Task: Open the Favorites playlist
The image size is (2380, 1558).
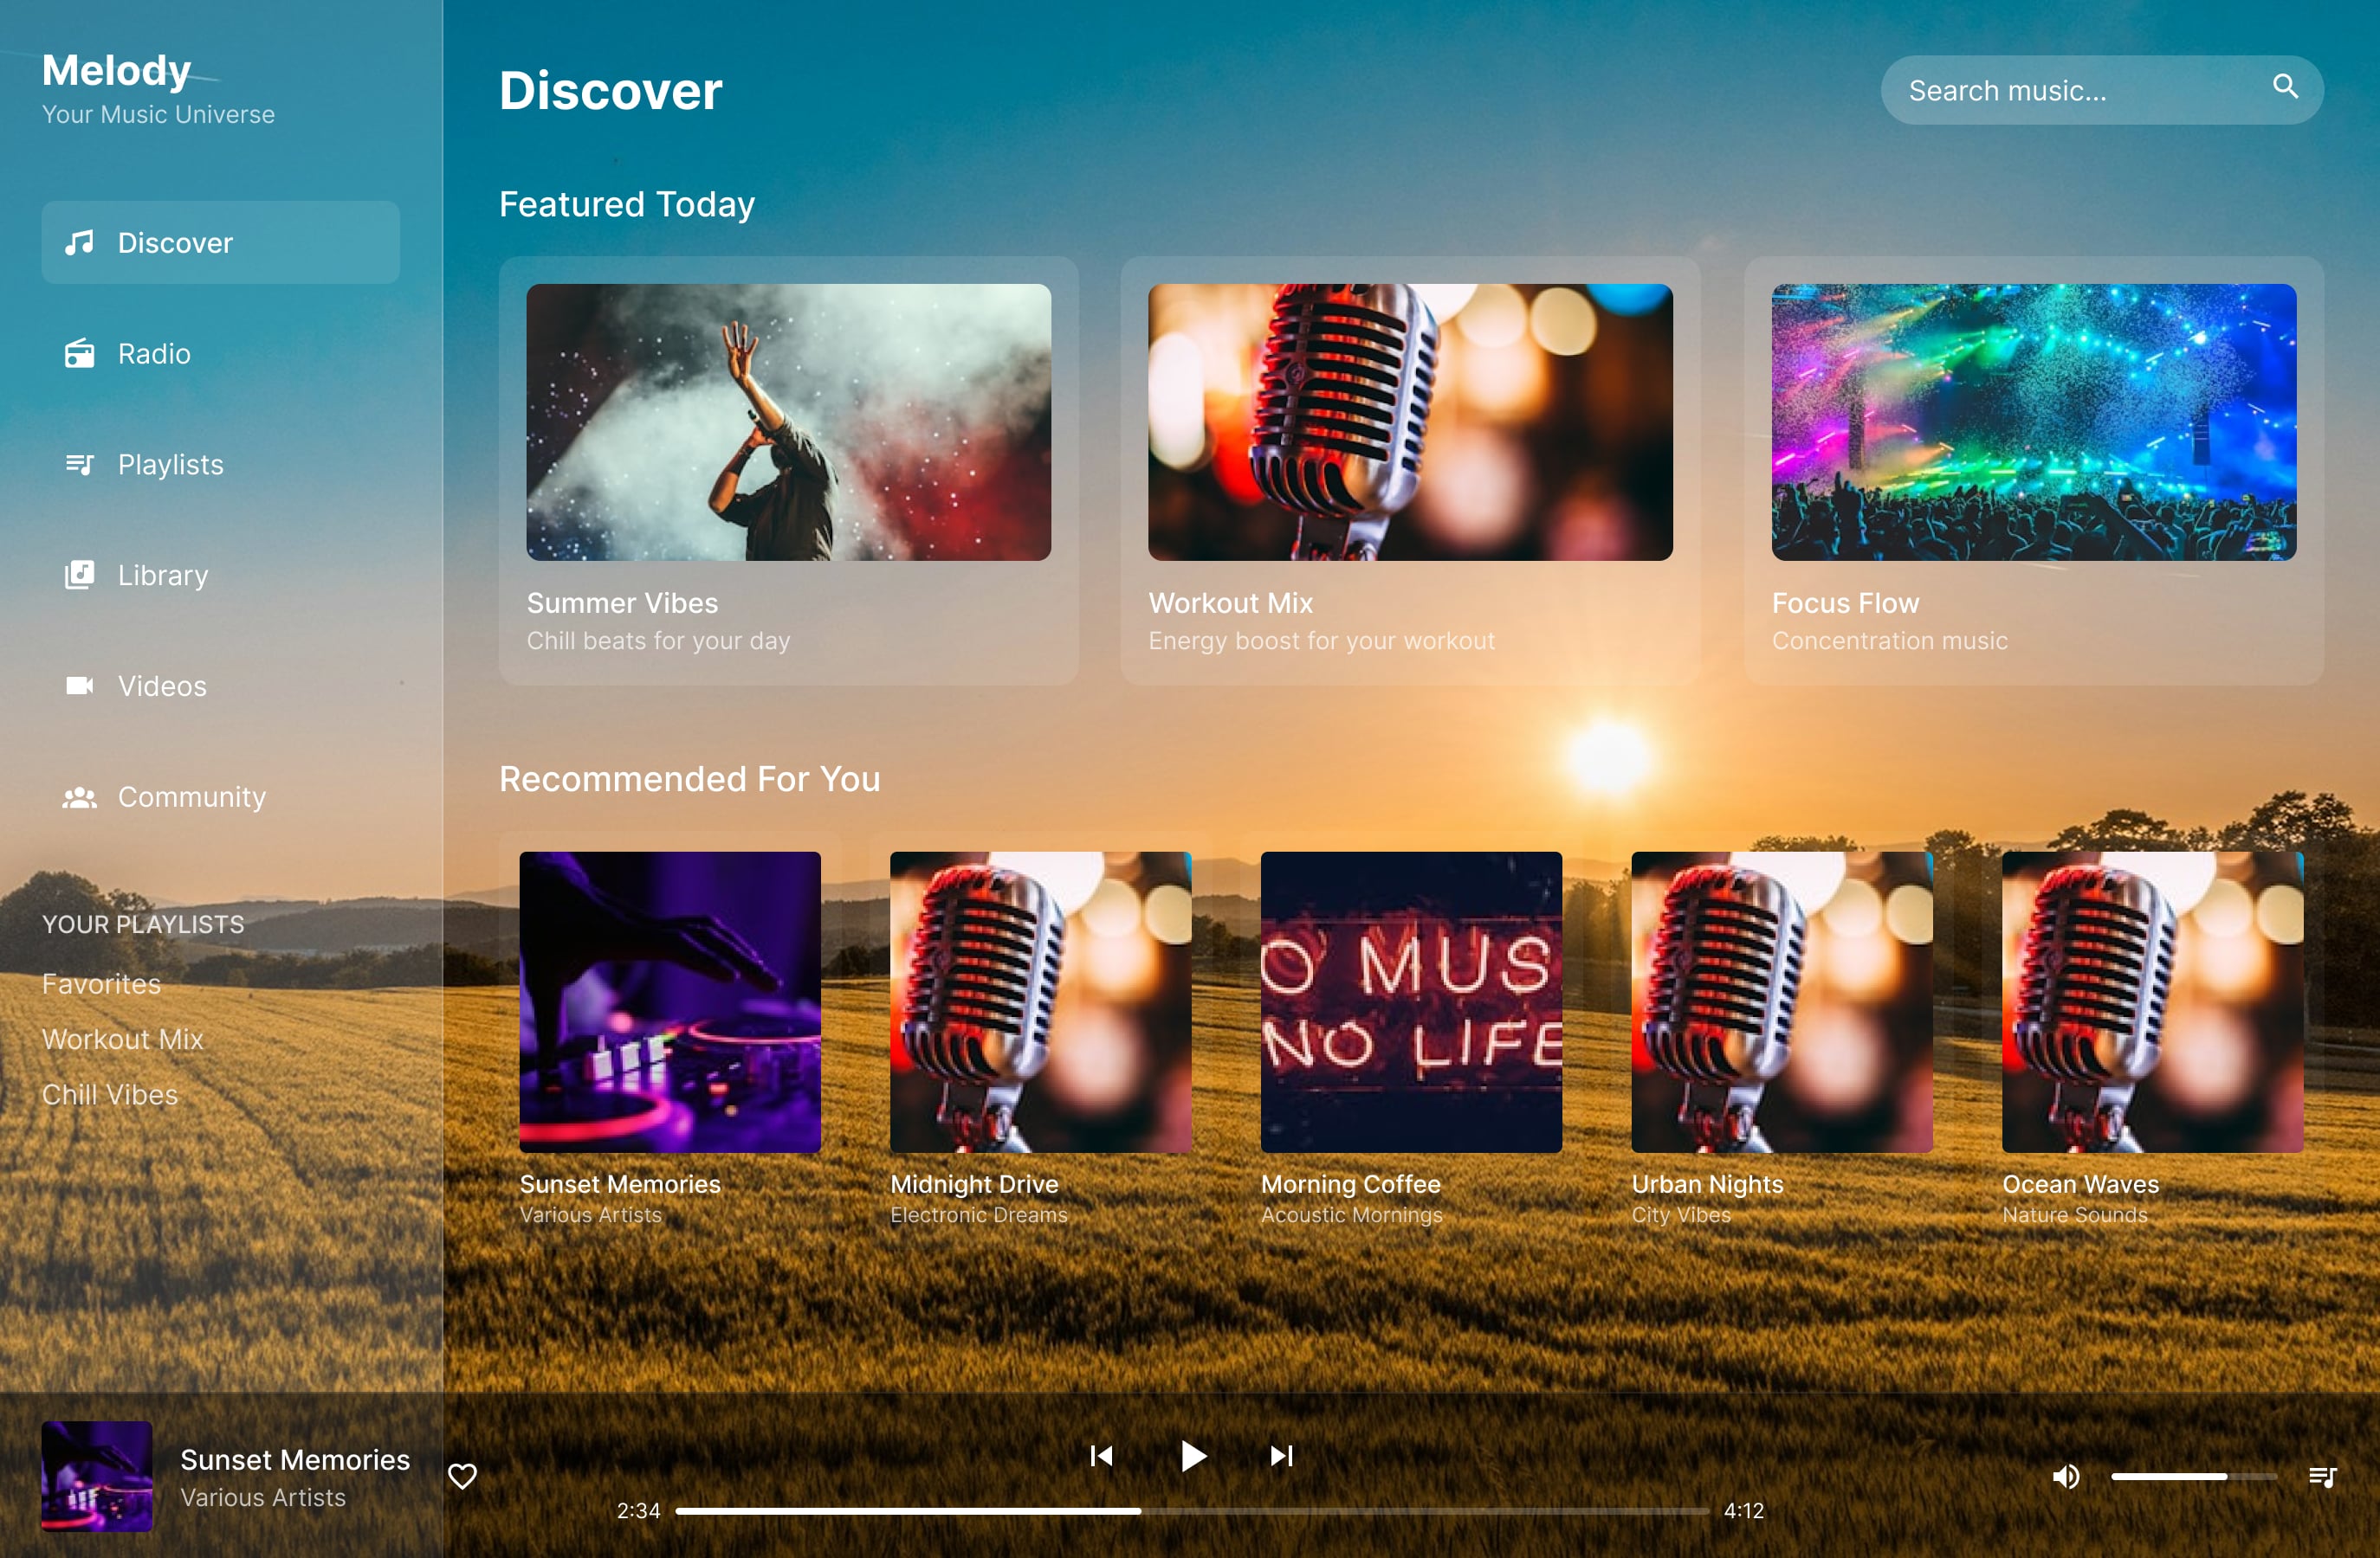Action: pyautogui.click(x=101, y=982)
